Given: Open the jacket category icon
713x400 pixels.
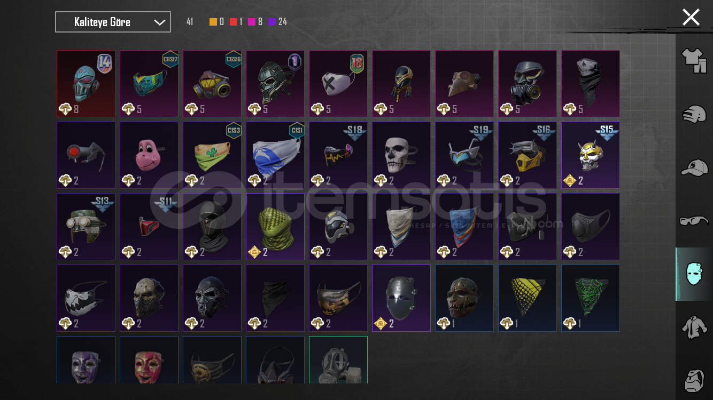Looking at the screenshot, I should [694, 326].
